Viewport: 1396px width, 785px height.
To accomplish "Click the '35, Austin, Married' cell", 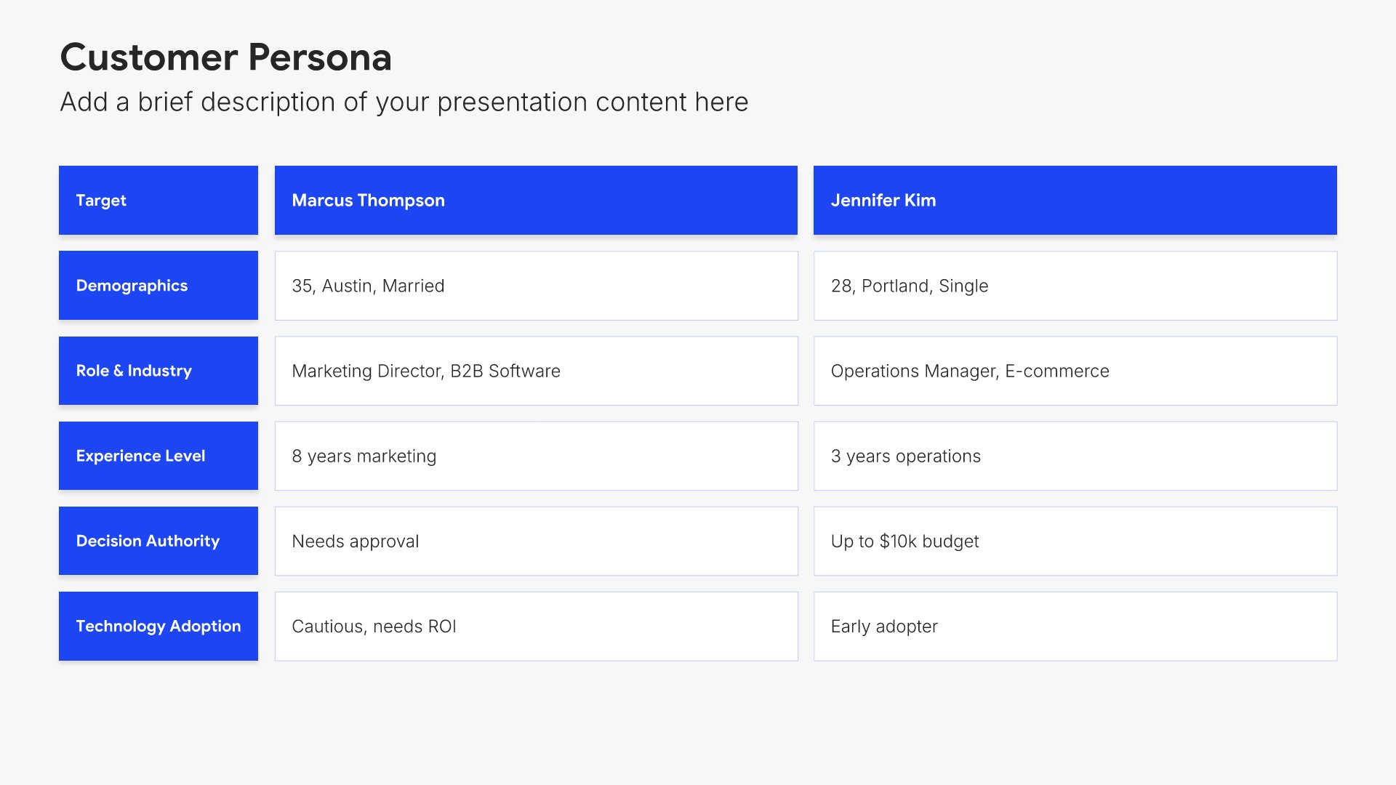I will click(536, 286).
